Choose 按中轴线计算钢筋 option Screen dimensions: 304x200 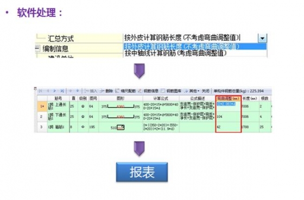coord(195,53)
